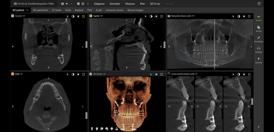Toggle the pointer tool in the Cross sections view
The image size is (274, 132).
click(x=233, y=74)
